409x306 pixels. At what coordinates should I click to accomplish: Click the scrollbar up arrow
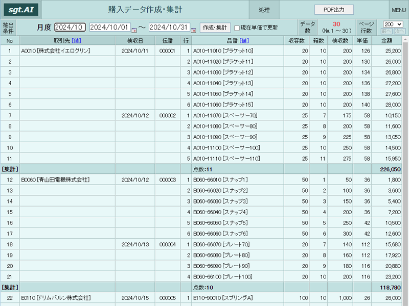(x=405, y=40)
